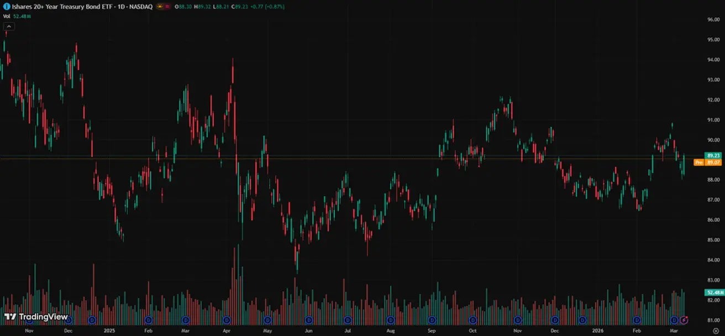Open the dividend marker above Oct
The image size is (725, 336).
click(x=473, y=320)
